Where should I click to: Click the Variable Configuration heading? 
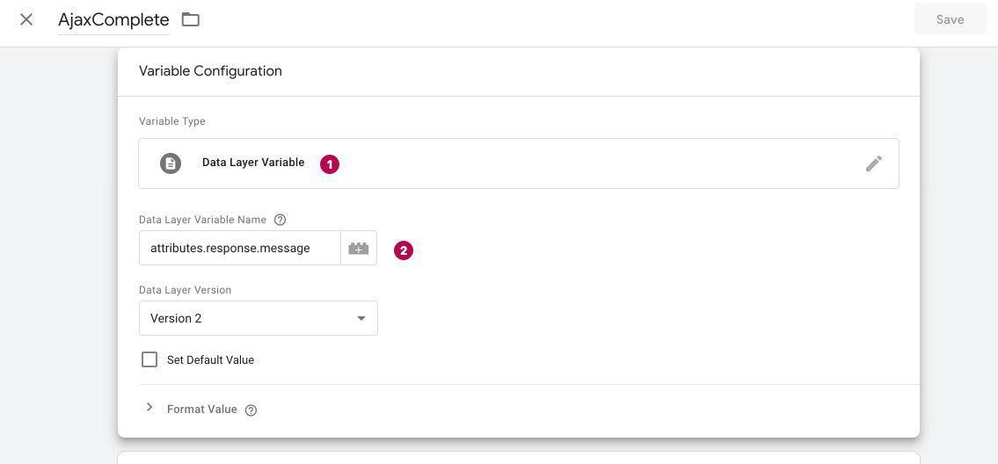211,71
